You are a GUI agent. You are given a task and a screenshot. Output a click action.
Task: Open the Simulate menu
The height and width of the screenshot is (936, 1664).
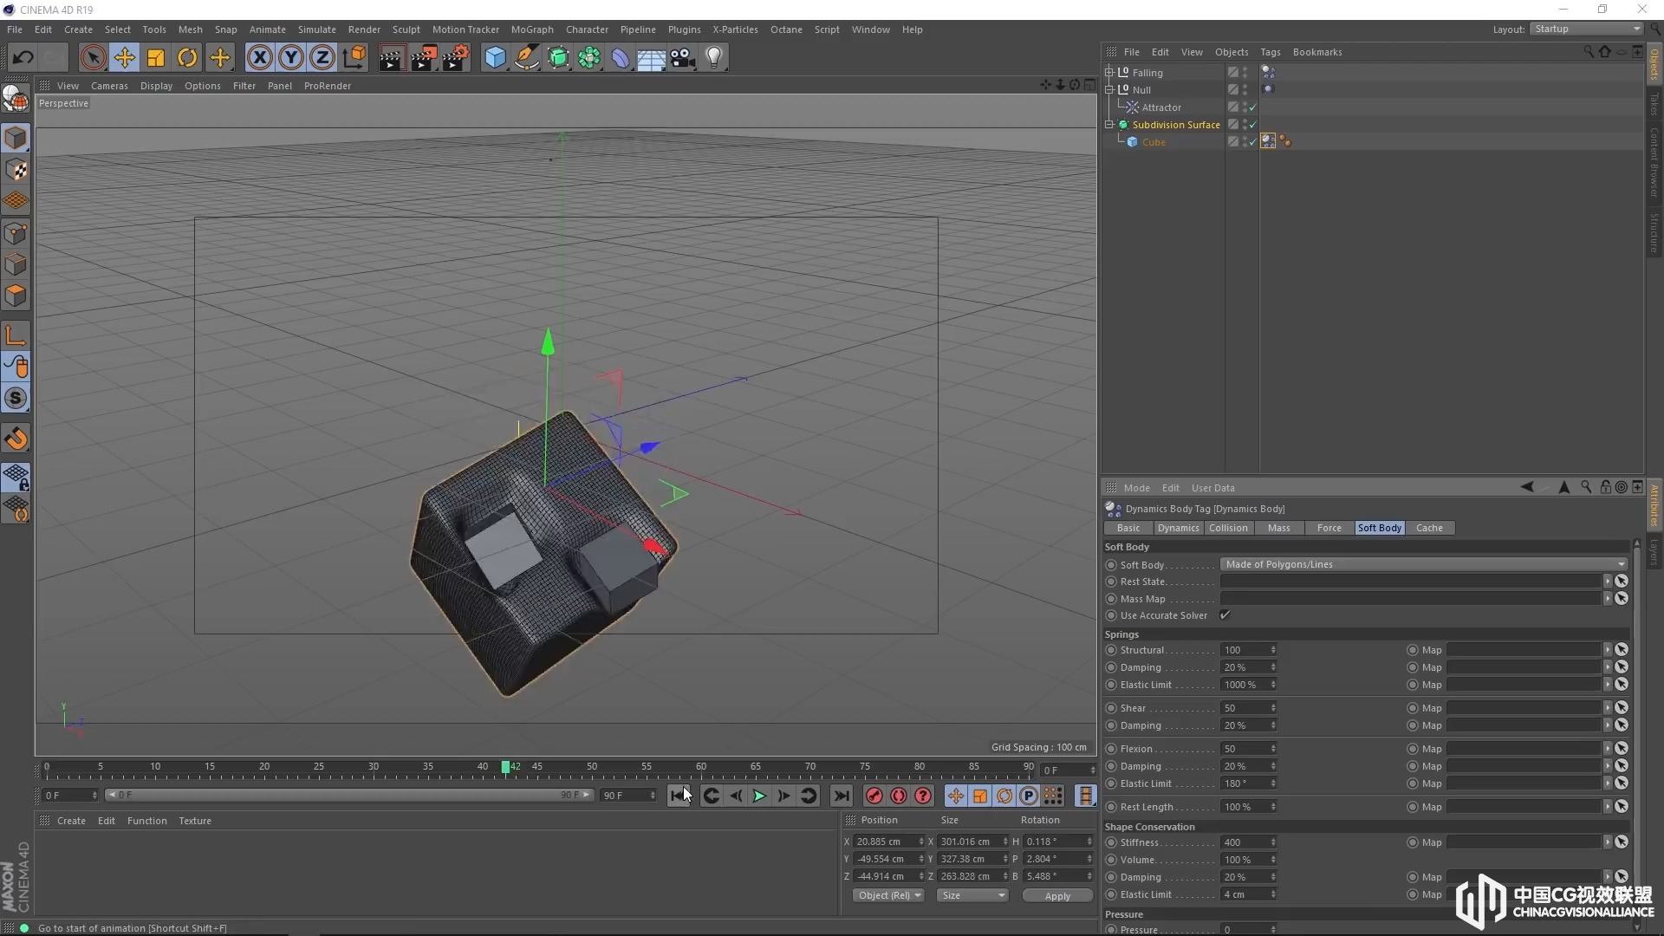click(x=316, y=29)
